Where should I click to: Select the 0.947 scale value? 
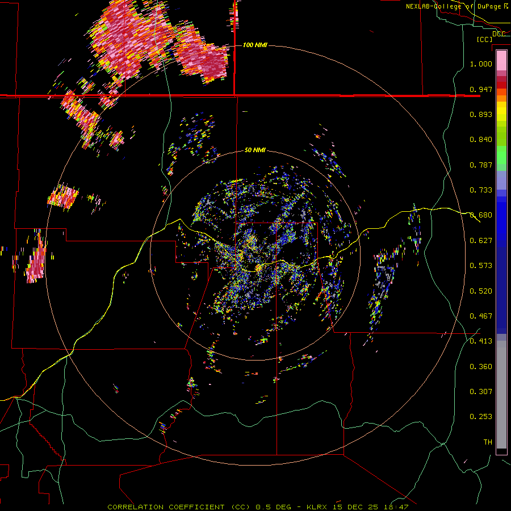click(x=481, y=89)
